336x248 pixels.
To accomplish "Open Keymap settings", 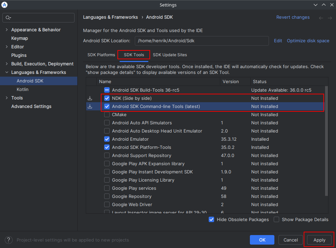I will (x=19, y=38).
